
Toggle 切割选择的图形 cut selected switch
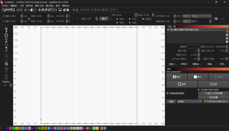[x=167, y=93]
